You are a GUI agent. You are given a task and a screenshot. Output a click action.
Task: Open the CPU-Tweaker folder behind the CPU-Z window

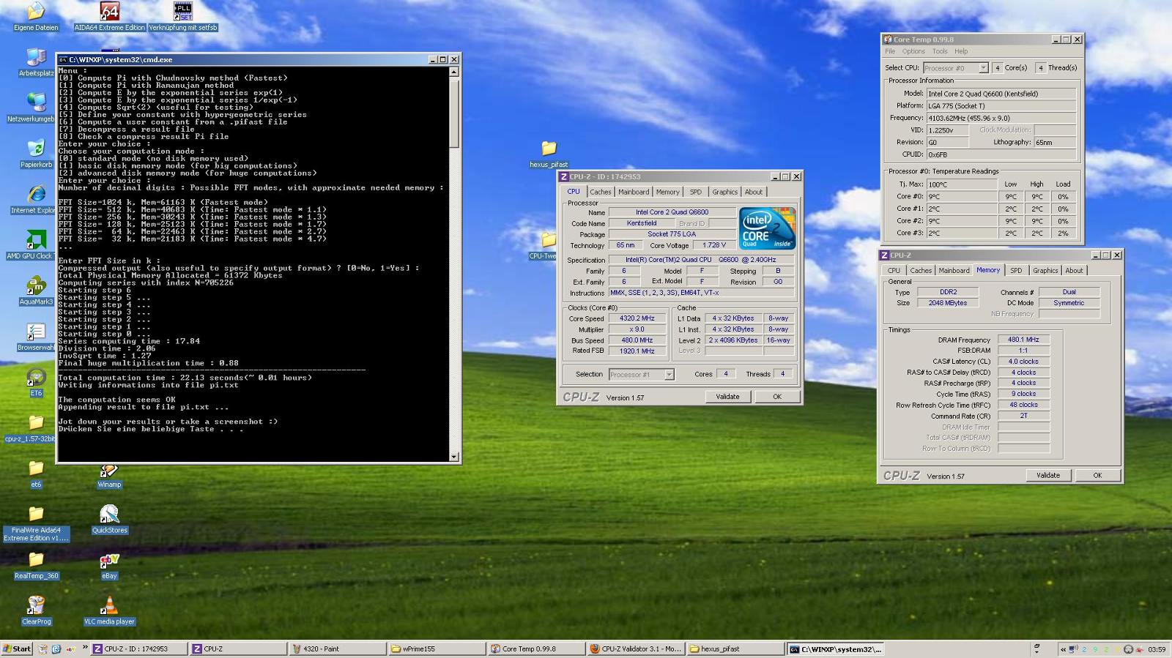click(x=547, y=241)
